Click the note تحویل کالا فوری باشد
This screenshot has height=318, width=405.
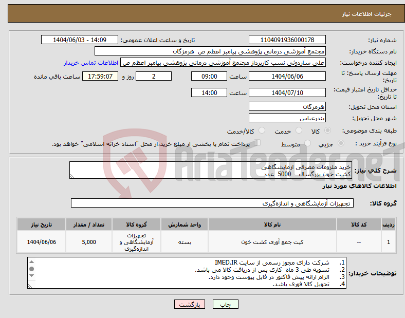(x=301, y=284)
